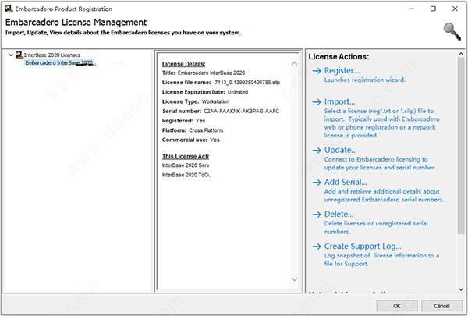
Task: Click the License Type value 'Workstation'
Action: point(215,101)
